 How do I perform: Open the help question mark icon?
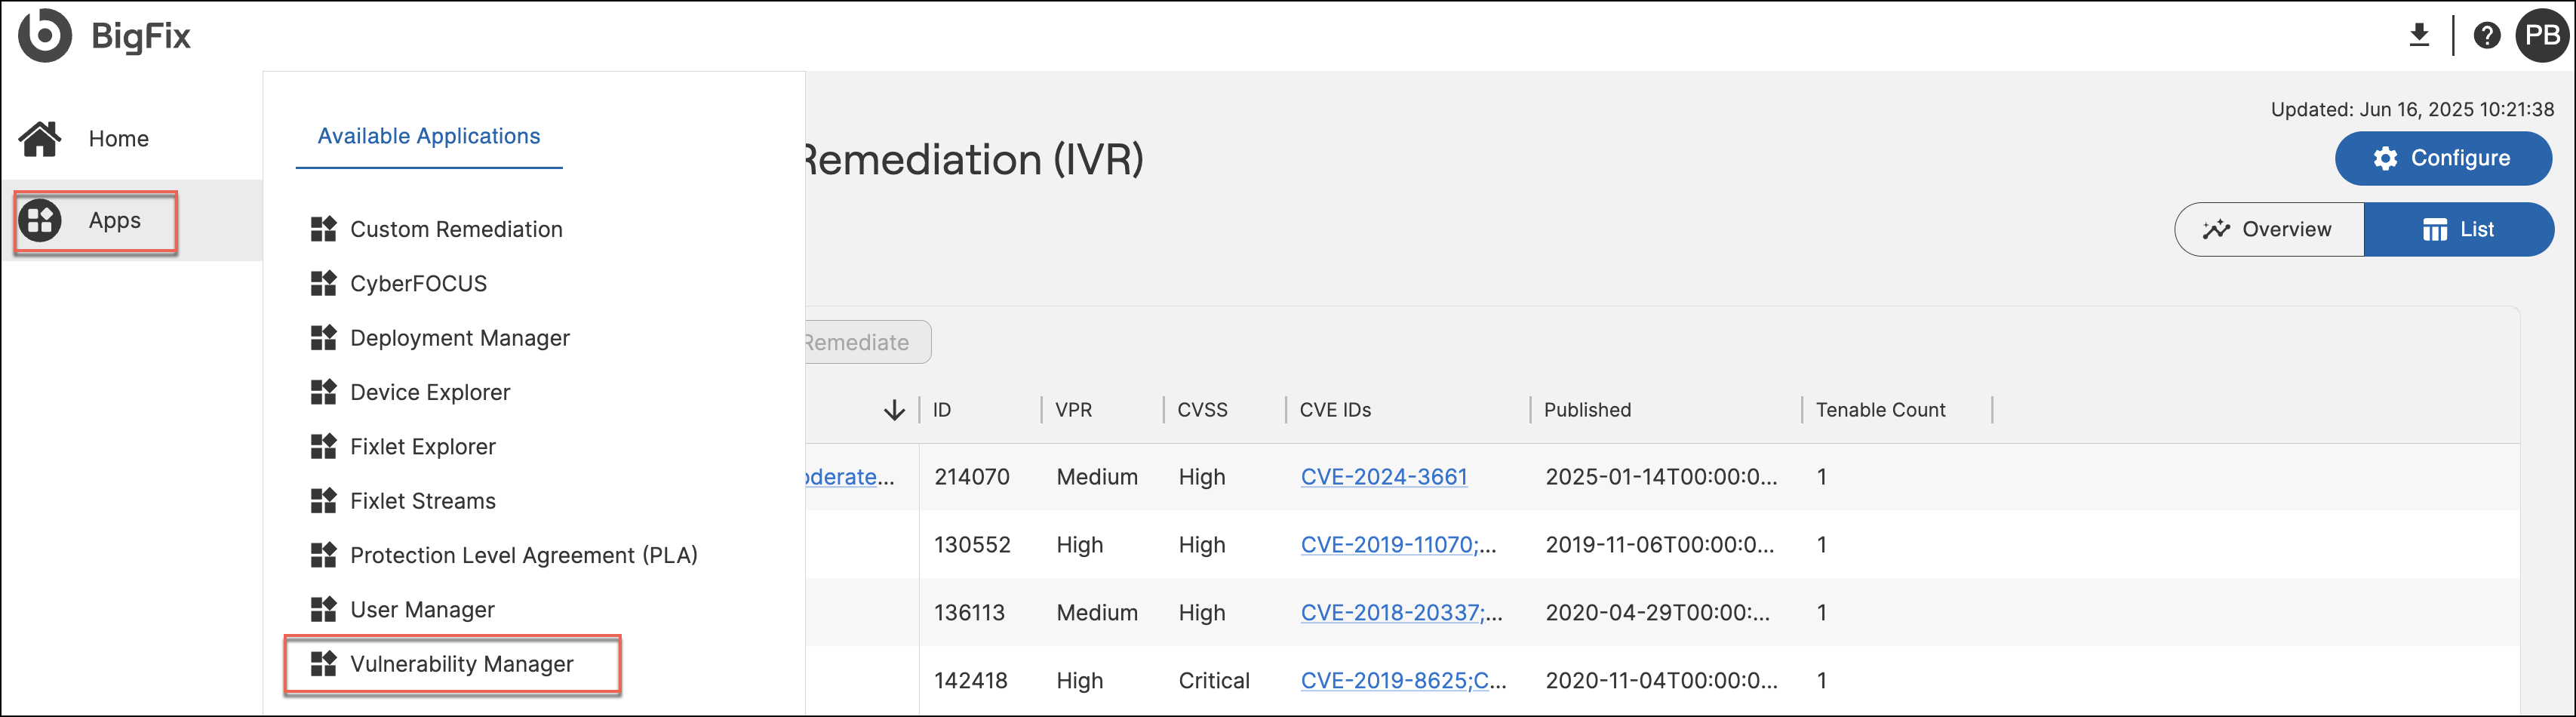click(x=2486, y=36)
